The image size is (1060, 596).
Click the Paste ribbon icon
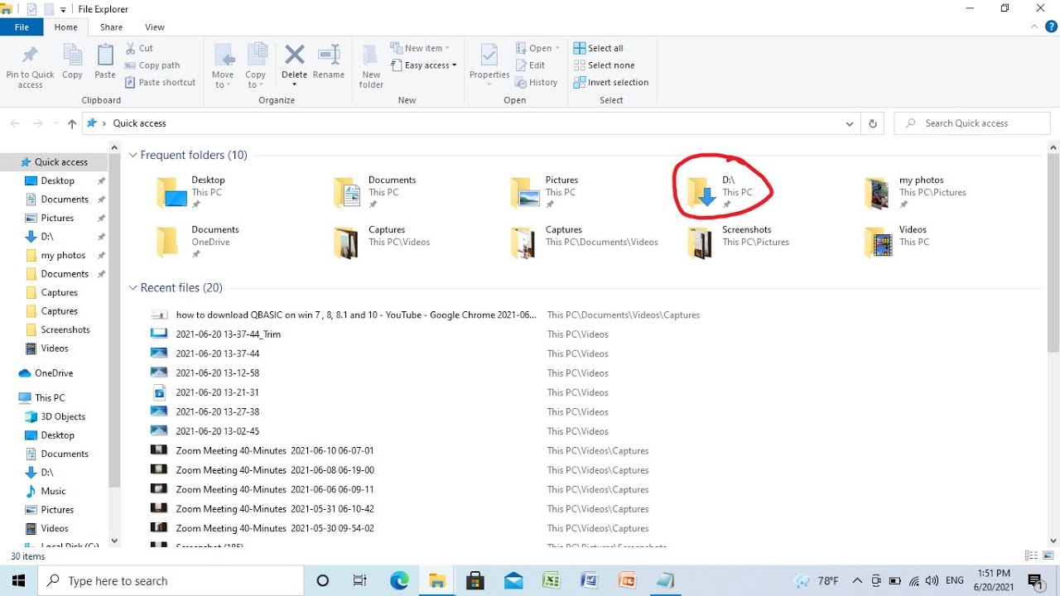coord(105,56)
